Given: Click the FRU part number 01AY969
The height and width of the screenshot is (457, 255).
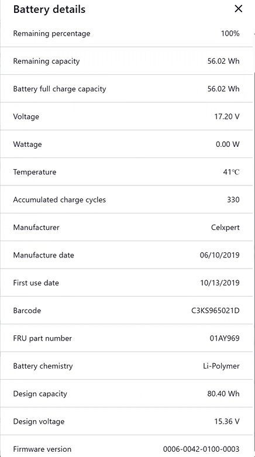Looking at the screenshot, I should coord(225,338).
